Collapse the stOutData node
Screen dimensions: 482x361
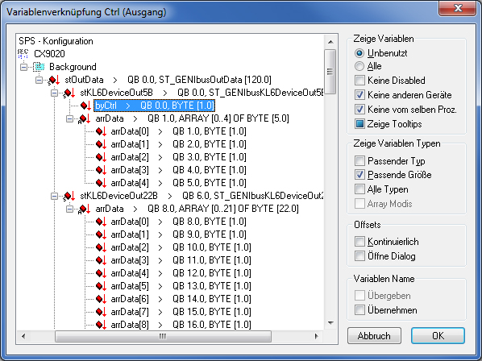(x=39, y=80)
